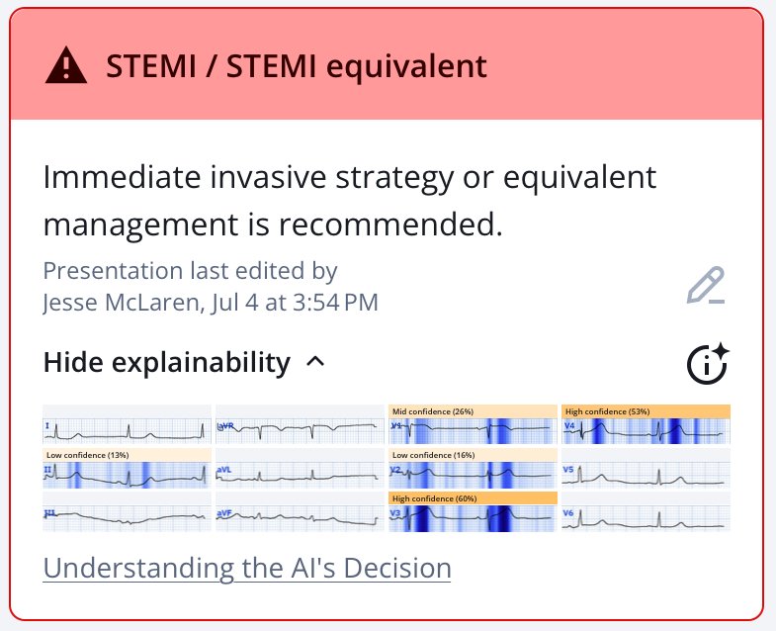Screen dimensions: 776x631
Task: Click the pencil edit presentation icon
Action: pos(706,285)
